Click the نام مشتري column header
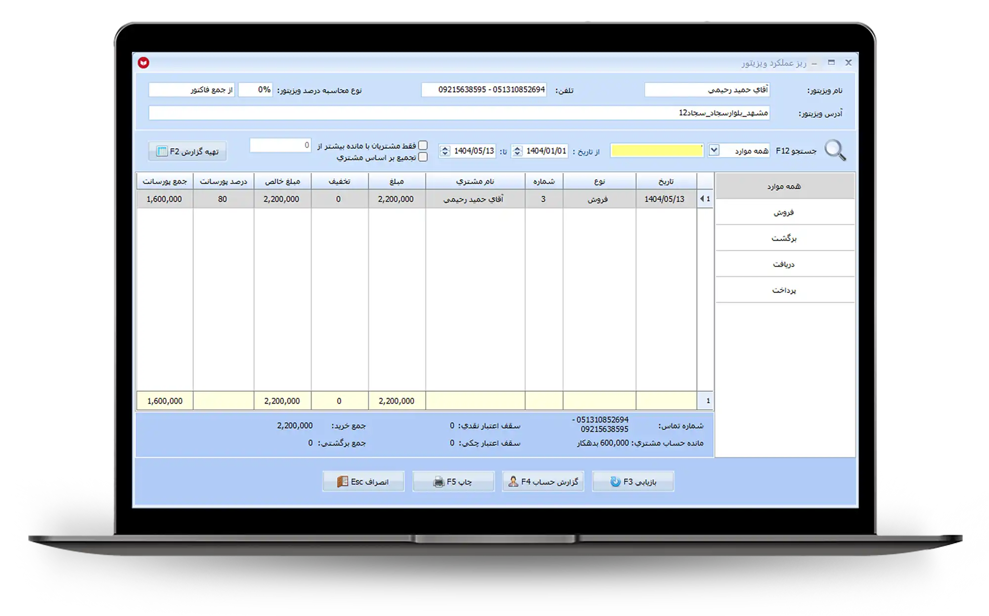 (475, 181)
